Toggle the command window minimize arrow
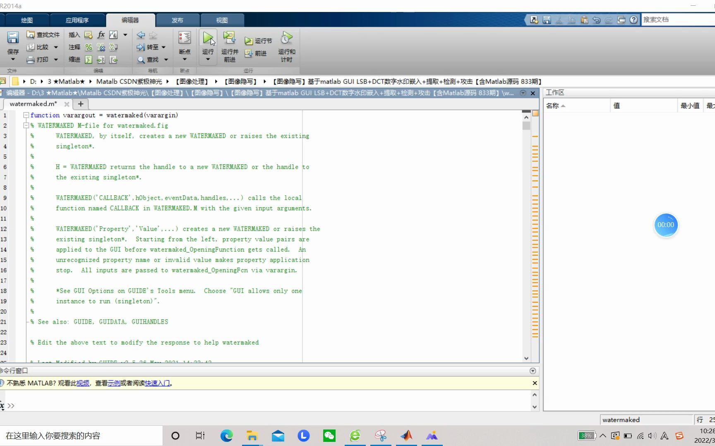The height and width of the screenshot is (446, 715). (533, 370)
